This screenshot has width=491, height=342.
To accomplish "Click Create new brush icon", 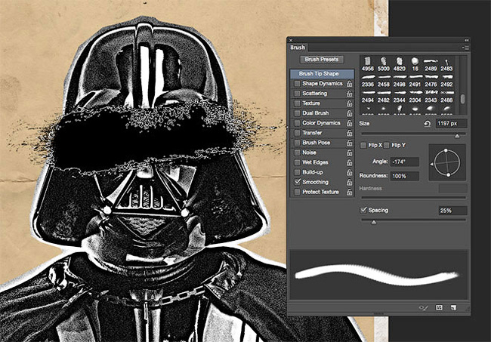I will coord(453,308).
